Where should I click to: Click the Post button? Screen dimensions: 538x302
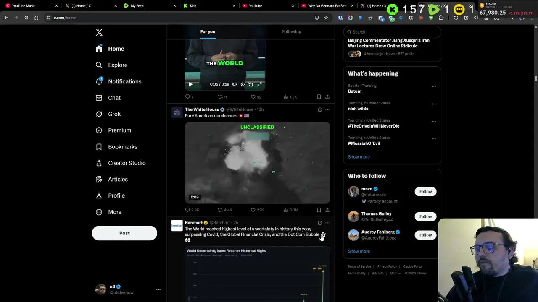pyautogui.click(x=124, y=233)
